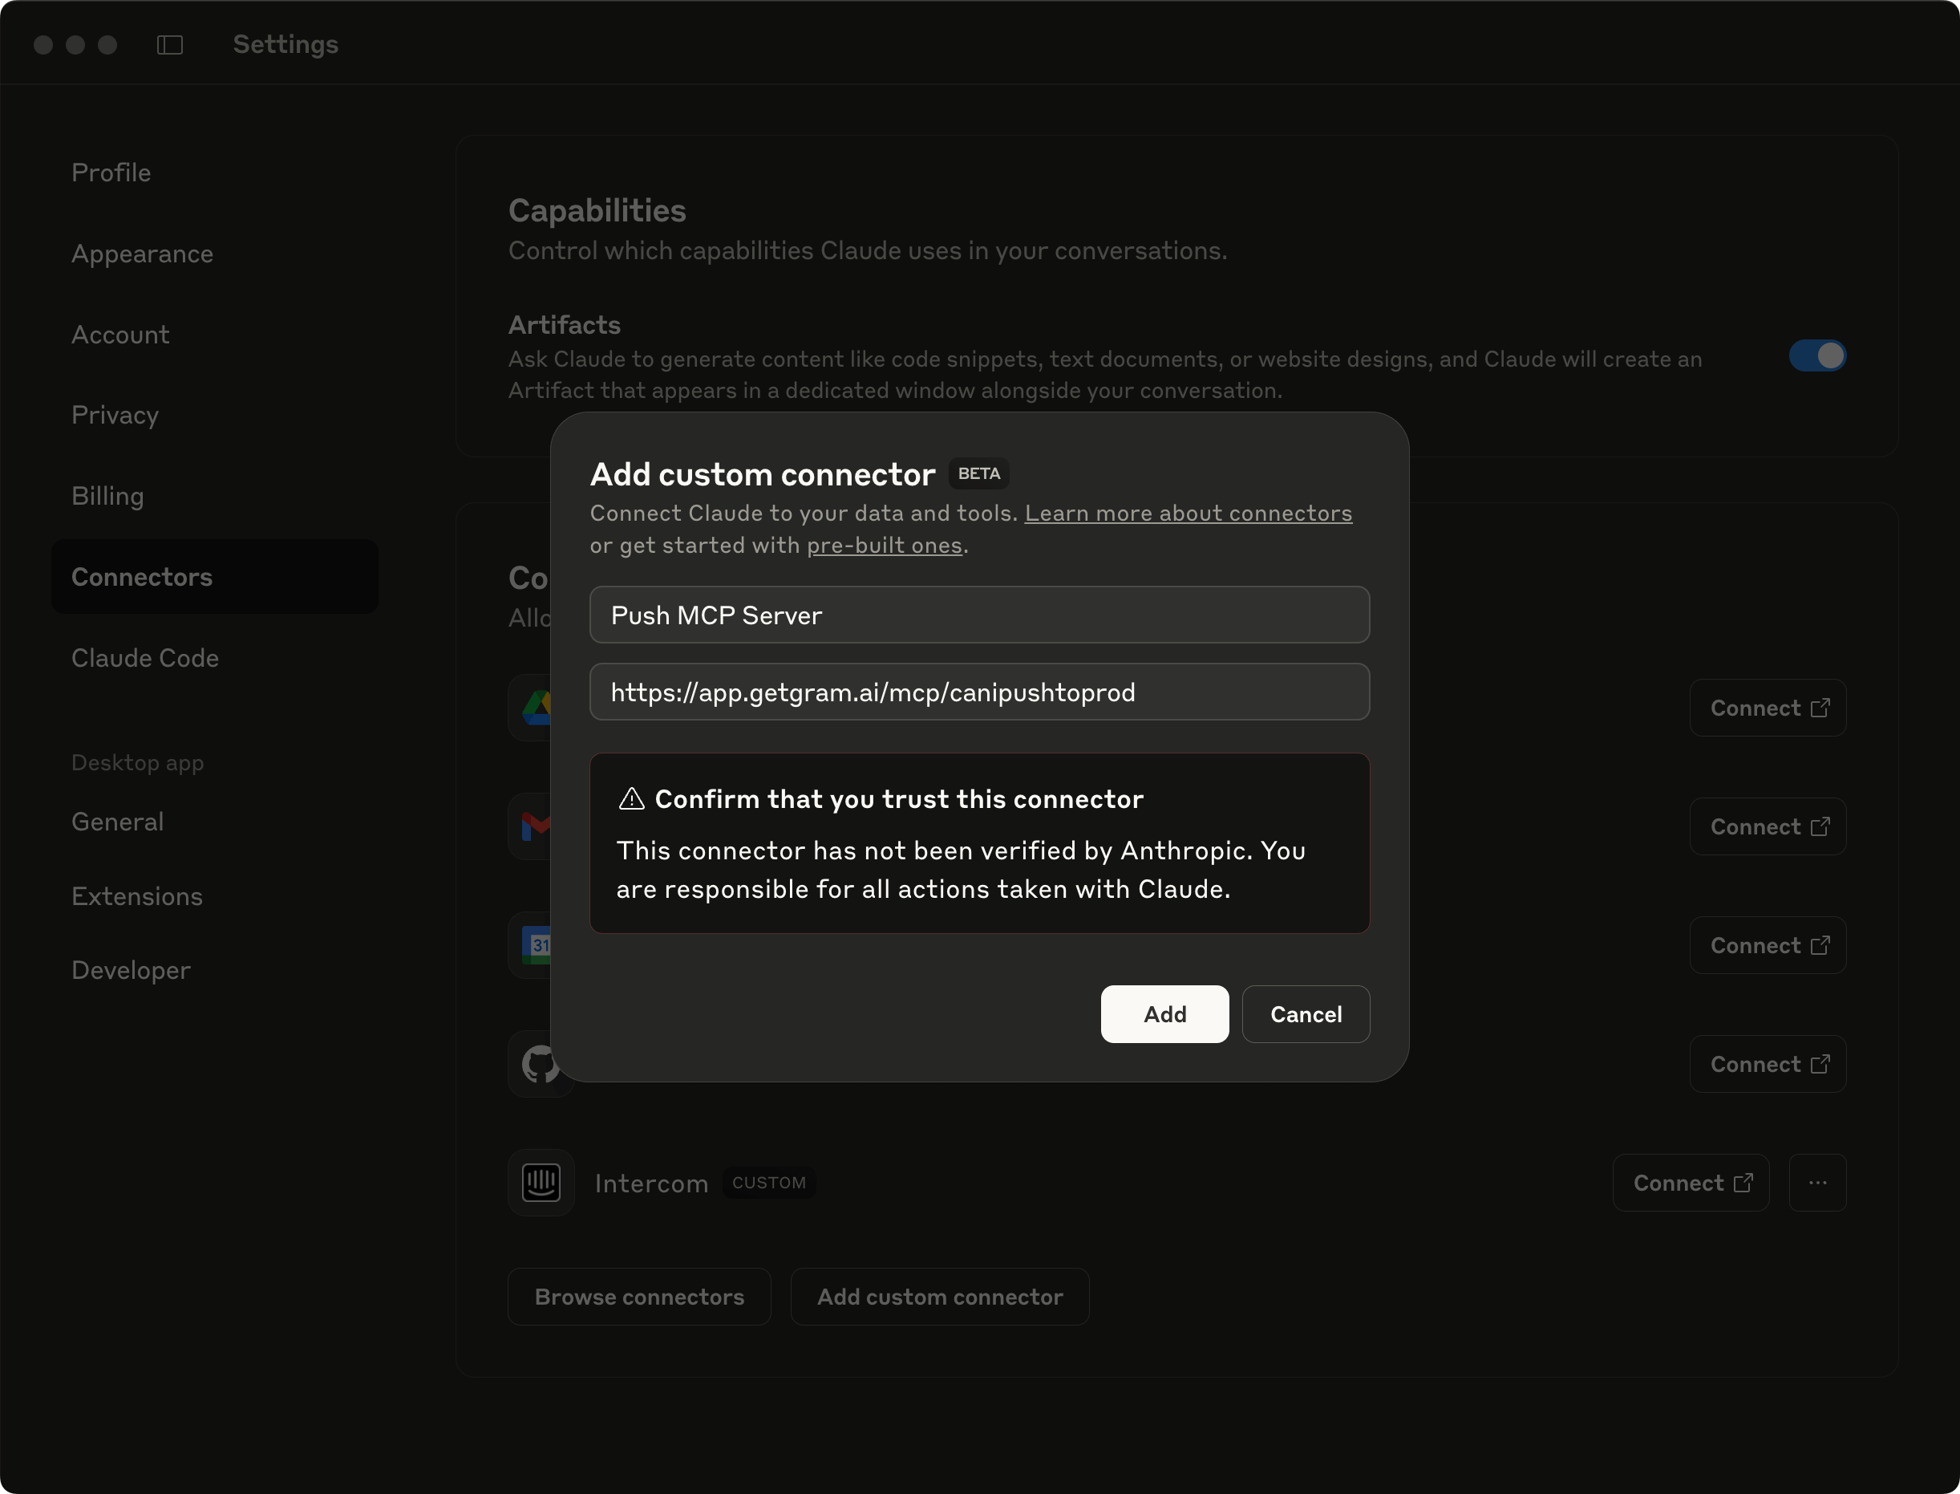Click the Intercom connector icon
The width and height of the screenshot is (1960, 1494).
(541, 1183)
